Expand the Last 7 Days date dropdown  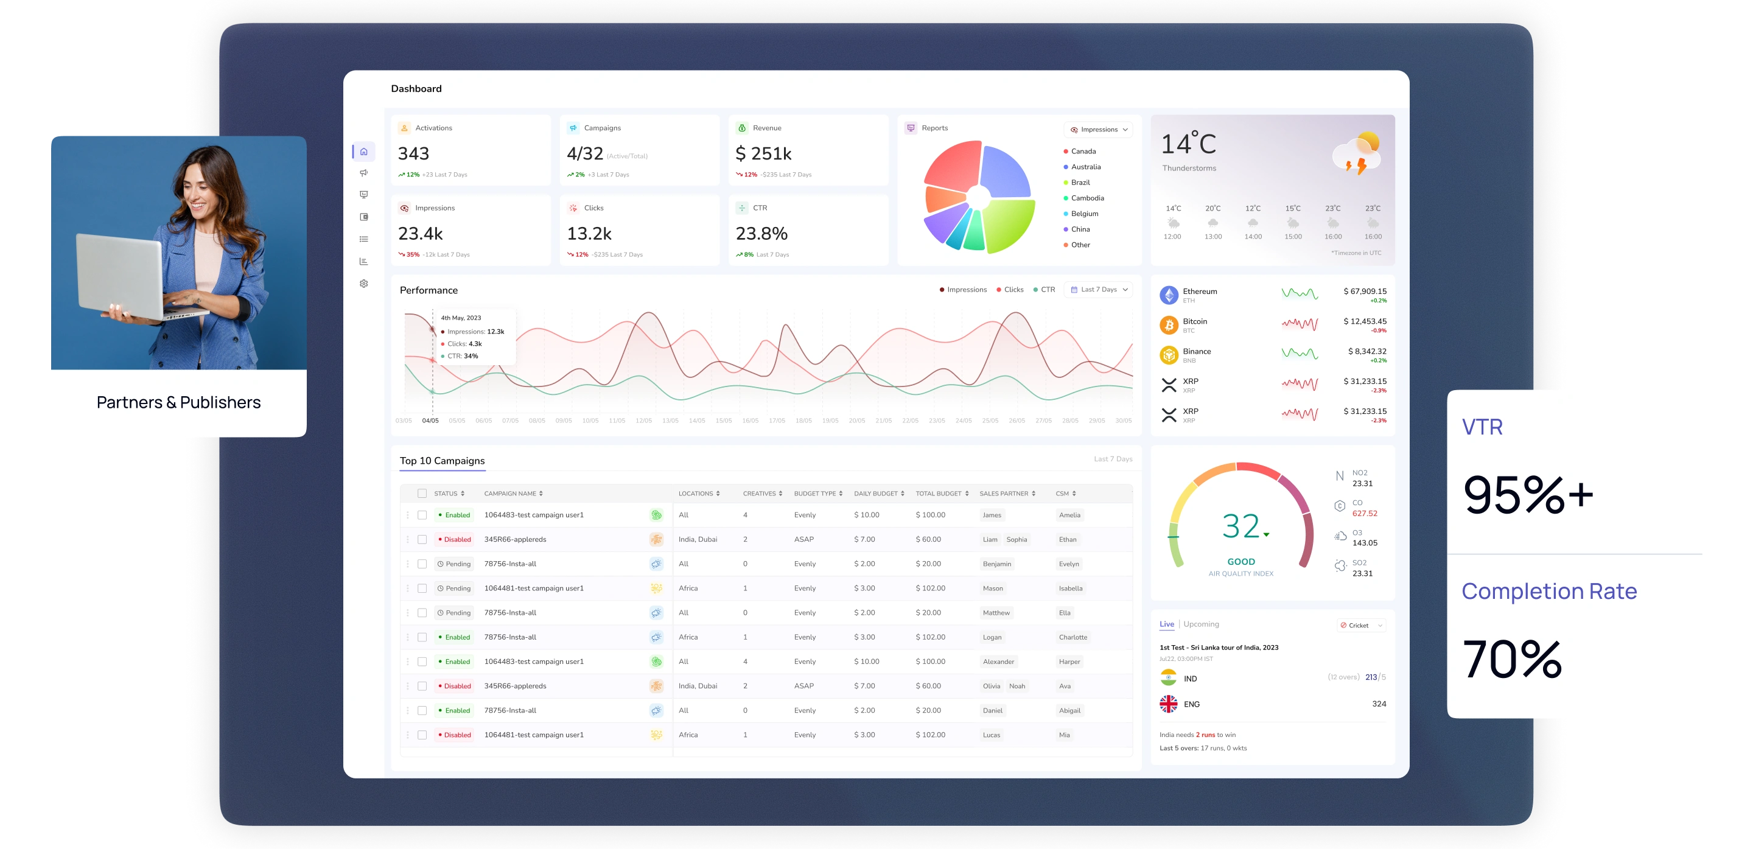pyautogui.click(x=1098, y=290)
